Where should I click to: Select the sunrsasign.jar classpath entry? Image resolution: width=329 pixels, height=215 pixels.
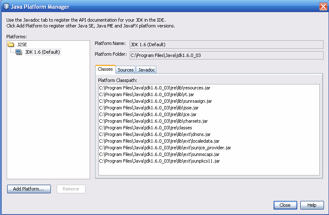pos(156,101)
